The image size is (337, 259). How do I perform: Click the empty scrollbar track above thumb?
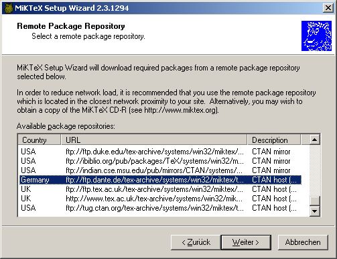[314, 170]
